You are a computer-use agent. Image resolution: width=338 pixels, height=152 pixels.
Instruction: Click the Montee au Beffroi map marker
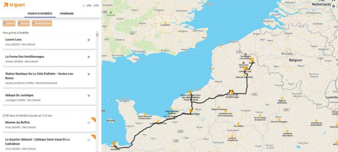click(244, 75)
